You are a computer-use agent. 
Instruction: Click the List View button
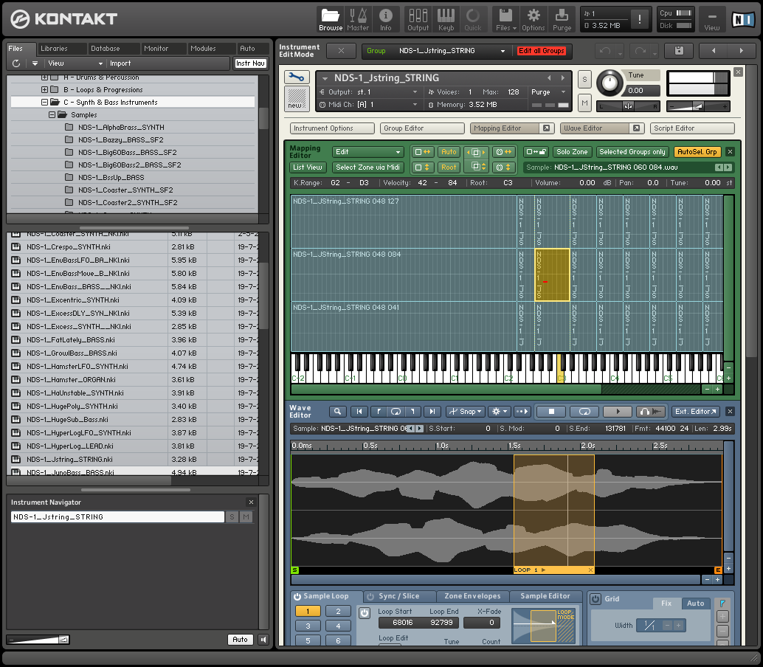point(308,167)
